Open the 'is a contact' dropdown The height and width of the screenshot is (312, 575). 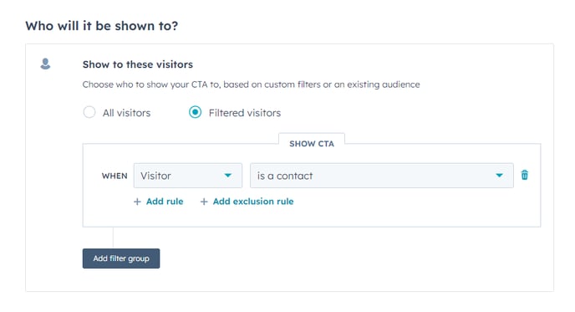[x=382, y=176]
